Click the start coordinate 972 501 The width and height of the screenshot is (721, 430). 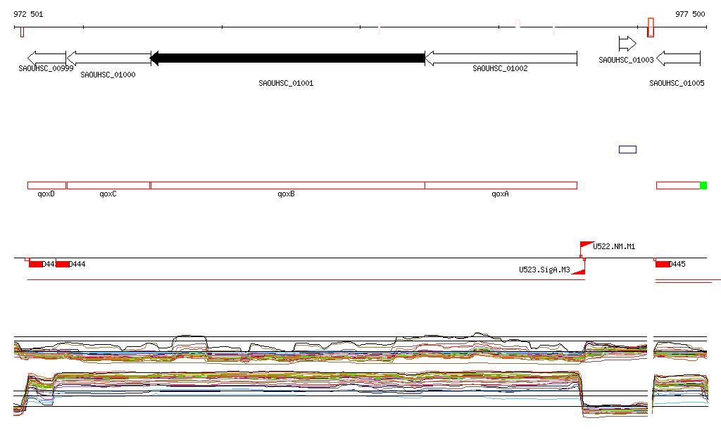[x=28, y=14]
